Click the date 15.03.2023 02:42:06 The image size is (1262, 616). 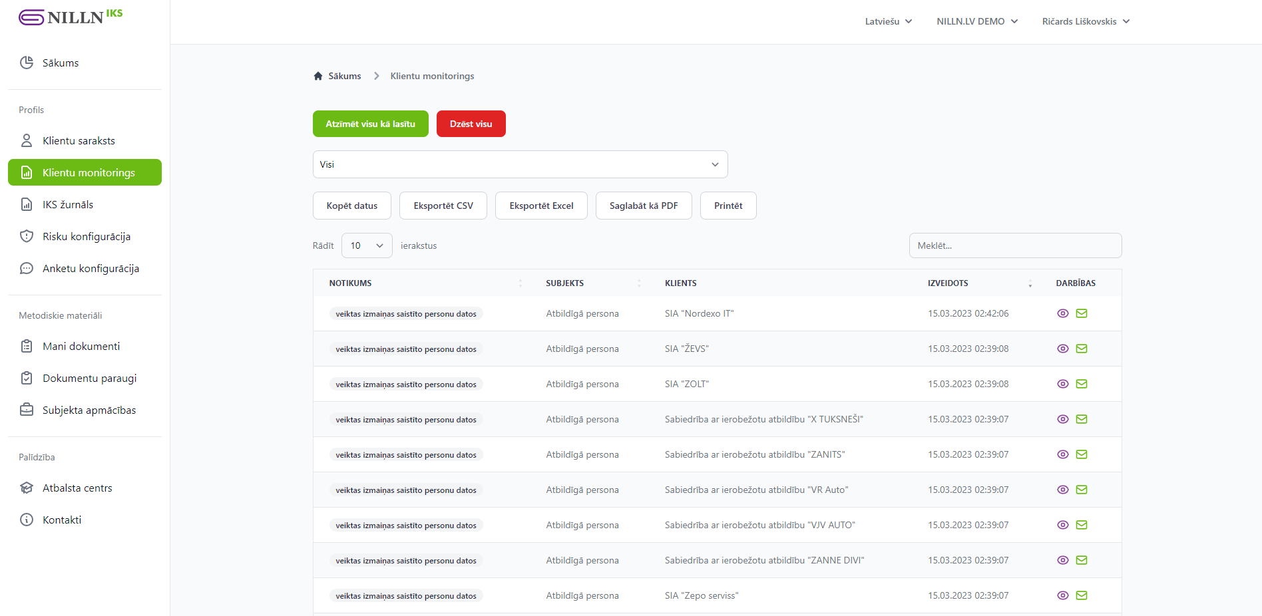[968, 313]
